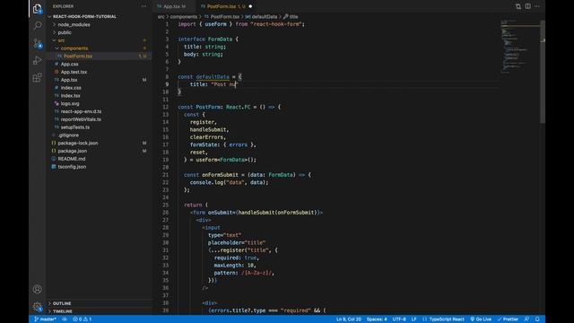Open tsconfig.json file
This screenshot has width=574, height=323.
[x=72, y=167]
